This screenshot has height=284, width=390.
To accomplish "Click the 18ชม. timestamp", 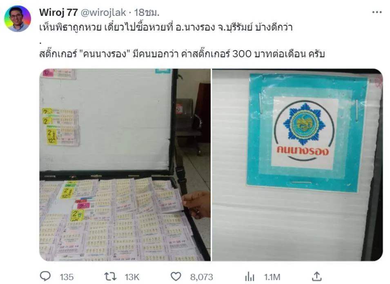I will 147,12.
